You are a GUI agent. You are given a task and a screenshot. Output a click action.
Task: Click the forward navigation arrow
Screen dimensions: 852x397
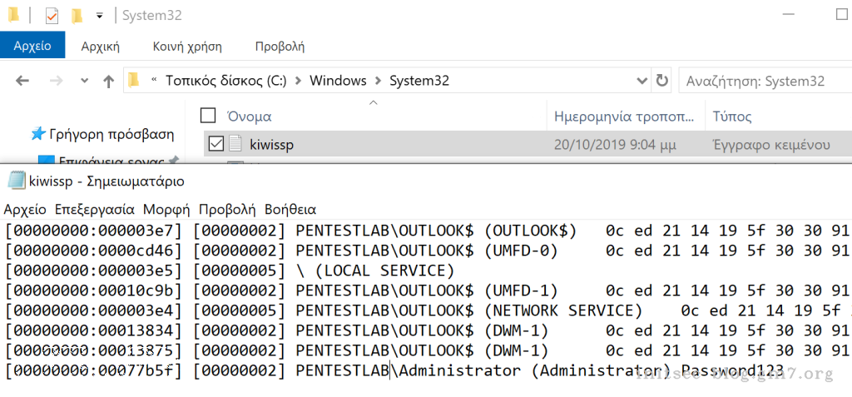pos(56,81)
